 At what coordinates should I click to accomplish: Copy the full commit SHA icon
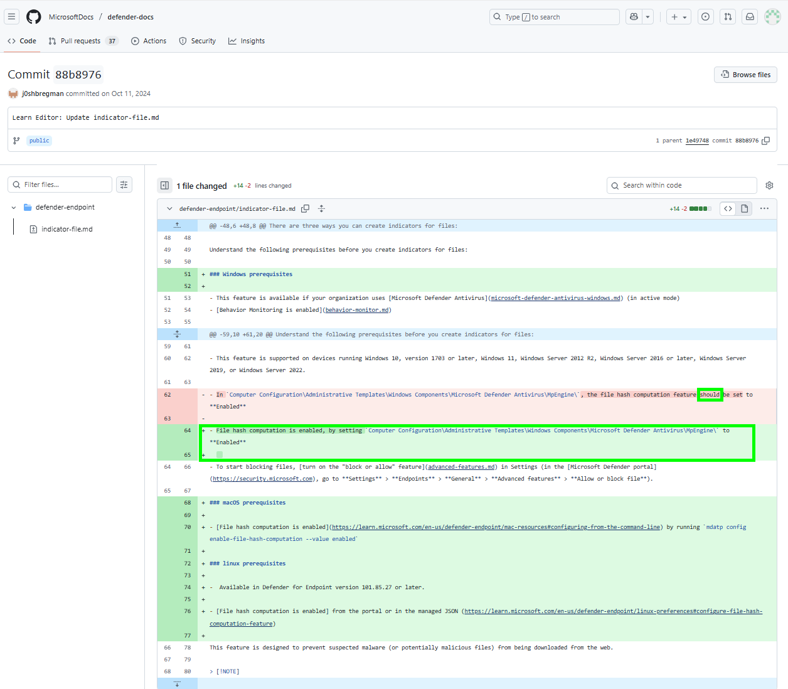(765, 141)
